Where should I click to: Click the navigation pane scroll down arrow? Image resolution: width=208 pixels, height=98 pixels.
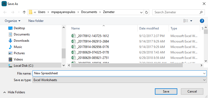(64, 65)
